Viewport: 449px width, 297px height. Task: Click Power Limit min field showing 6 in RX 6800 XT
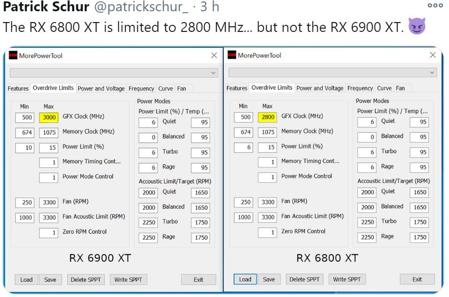[244, 147]
